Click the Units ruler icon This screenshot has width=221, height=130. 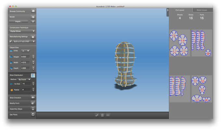(11, 51)
